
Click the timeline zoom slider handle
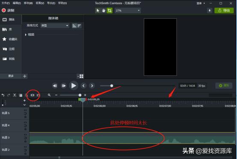coord(80,95)
